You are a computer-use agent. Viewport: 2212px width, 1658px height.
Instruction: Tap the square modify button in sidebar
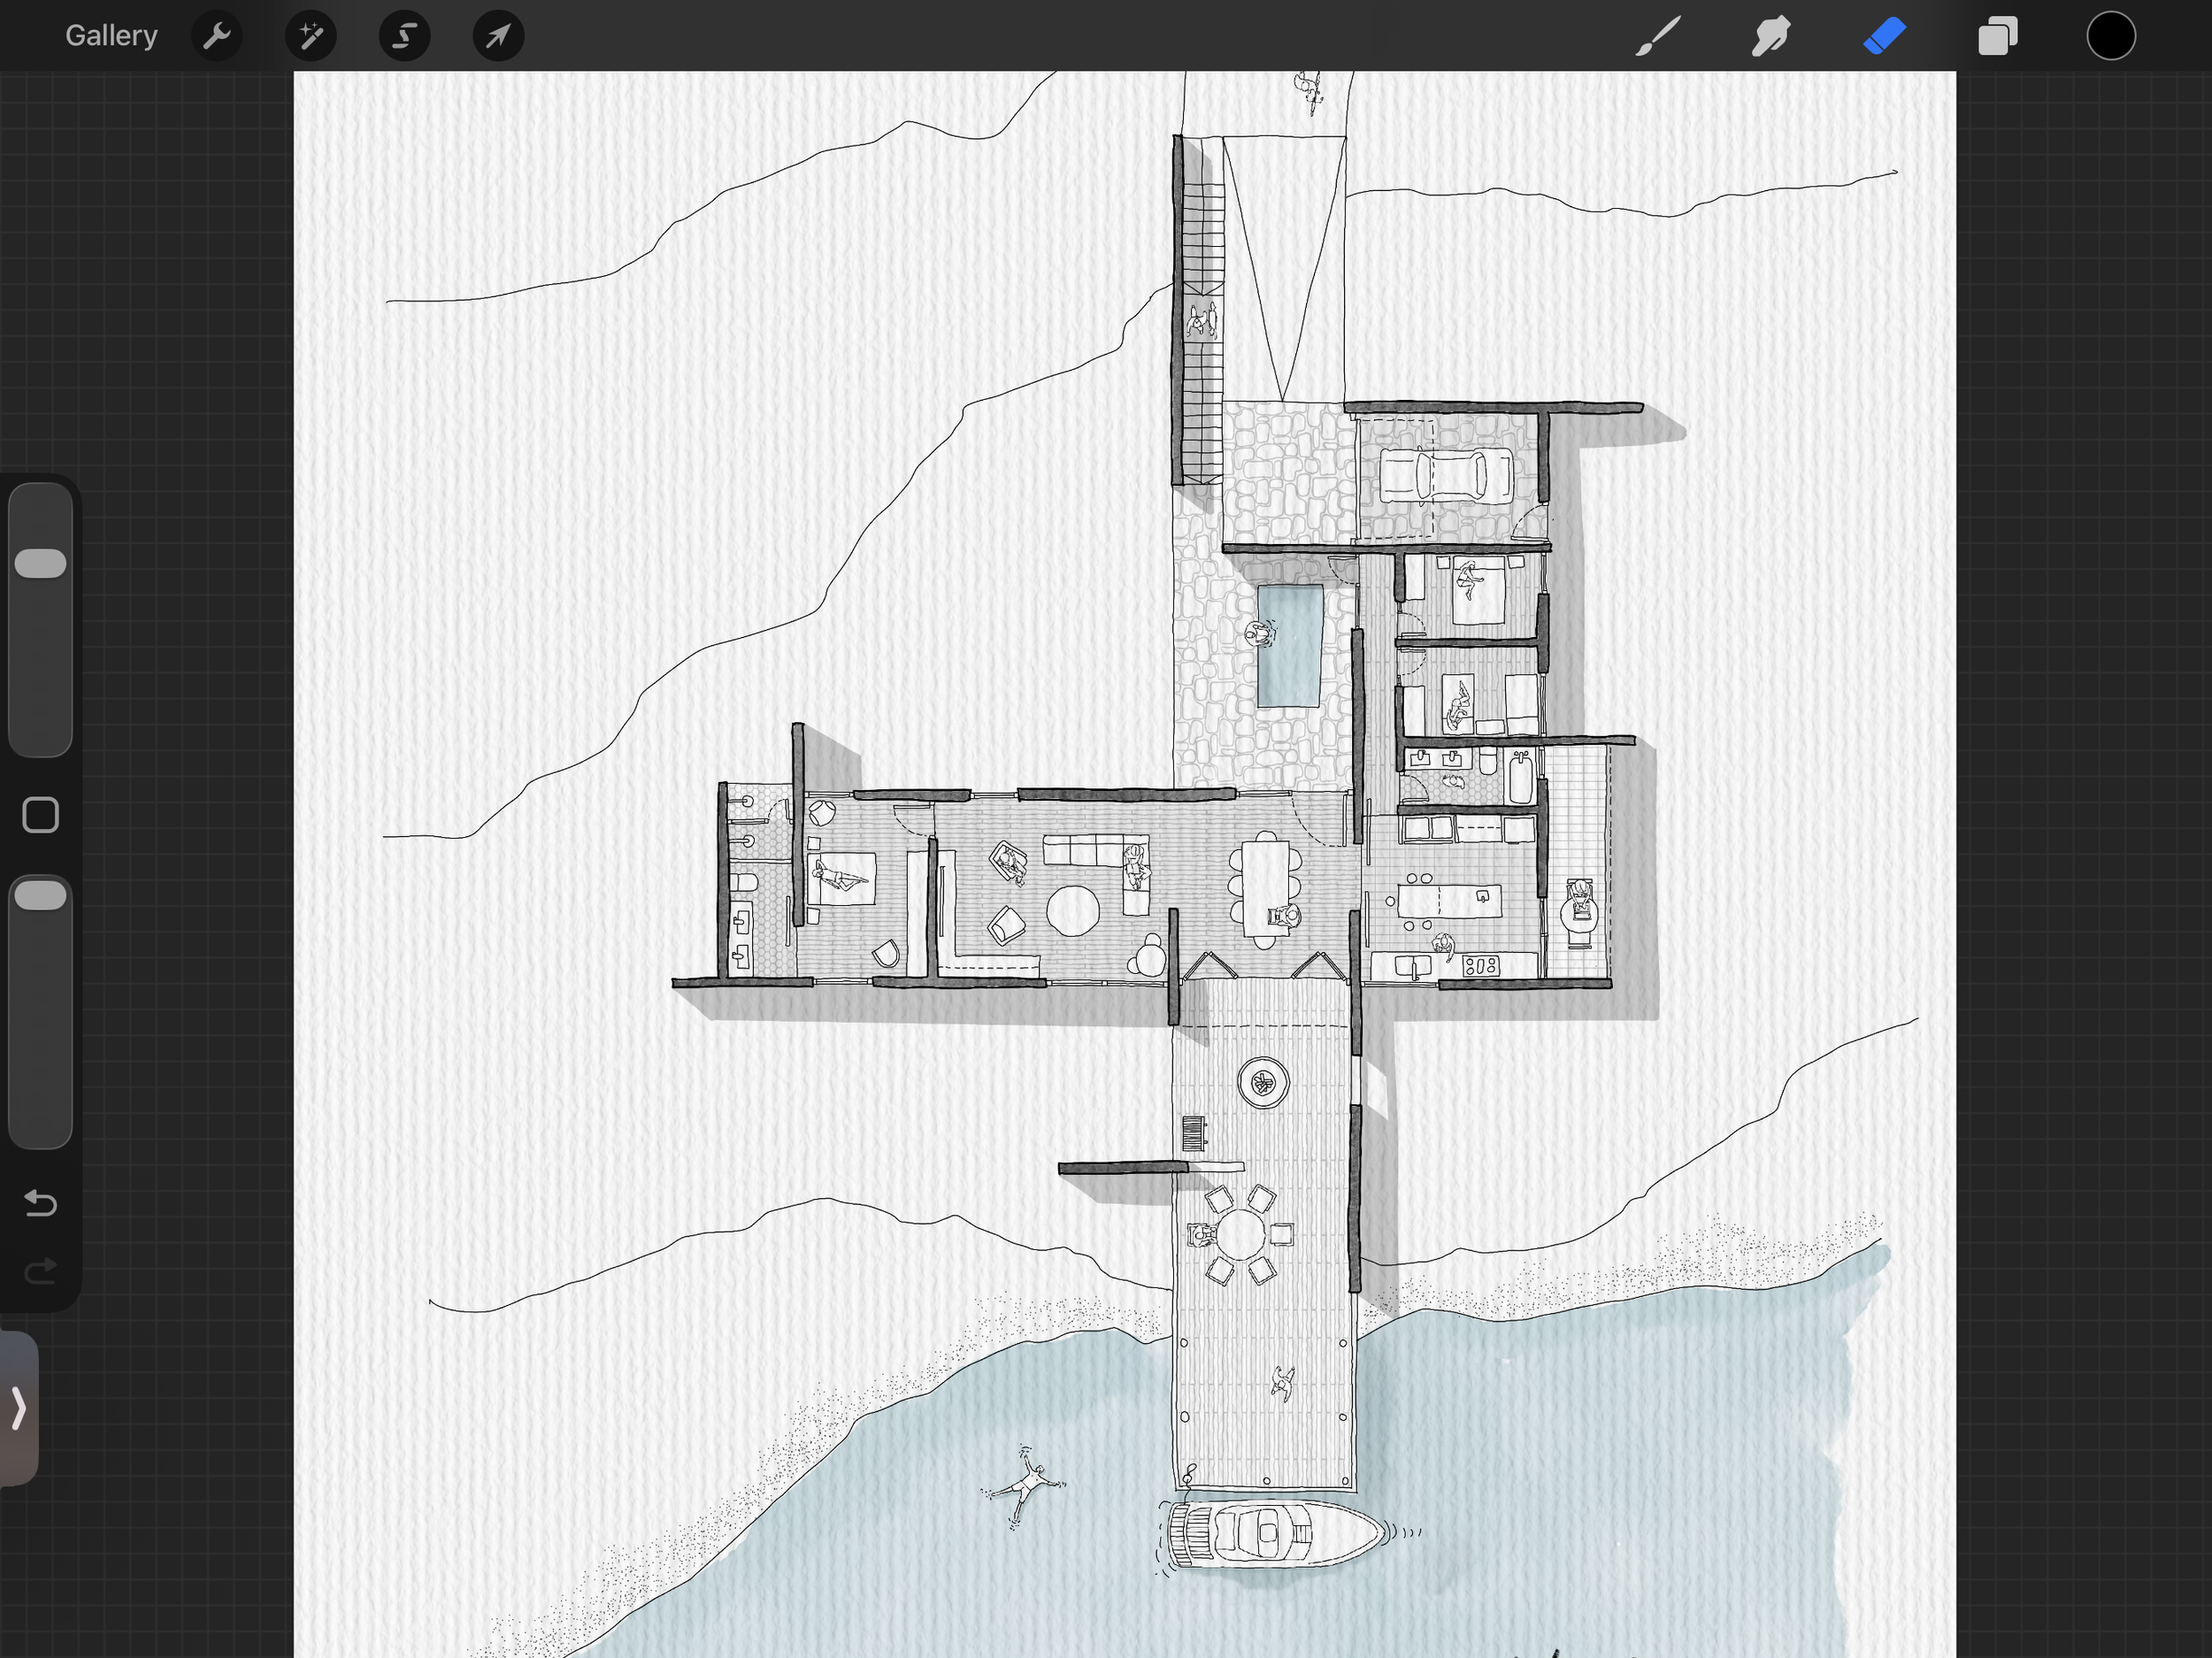click(41, 815)
